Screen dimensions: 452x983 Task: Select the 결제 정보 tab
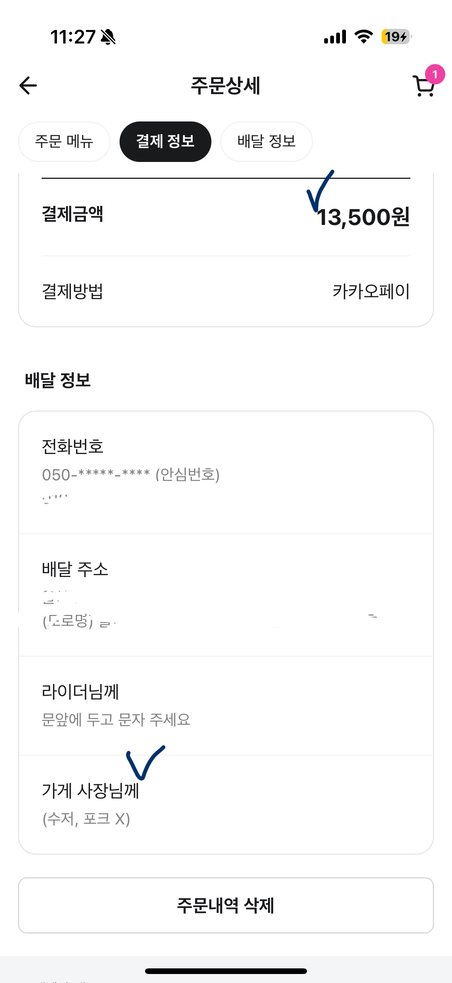click(x=165, y=142)
